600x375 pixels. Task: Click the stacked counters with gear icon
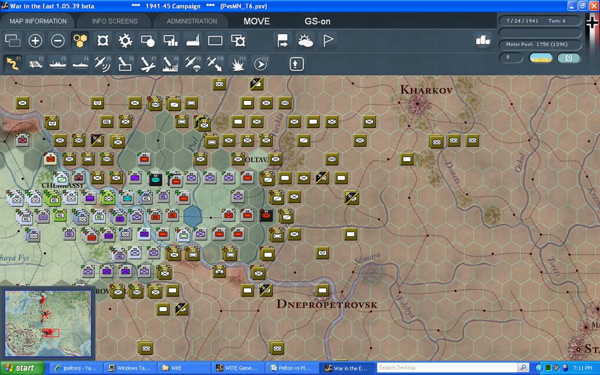(238, 41)
